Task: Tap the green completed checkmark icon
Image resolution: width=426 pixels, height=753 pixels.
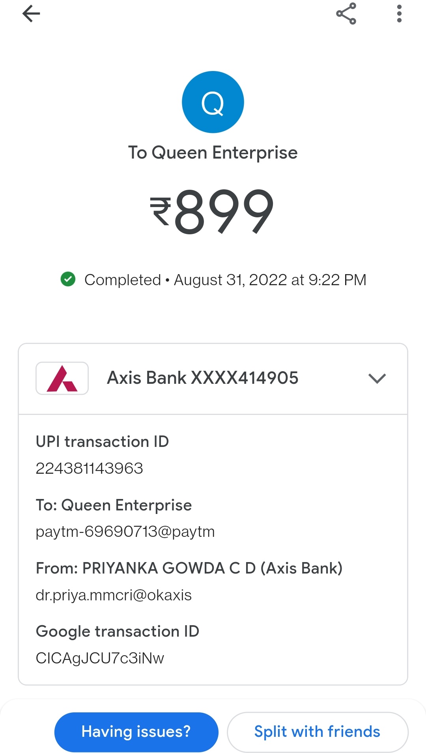Action: [x=68, y=279]
